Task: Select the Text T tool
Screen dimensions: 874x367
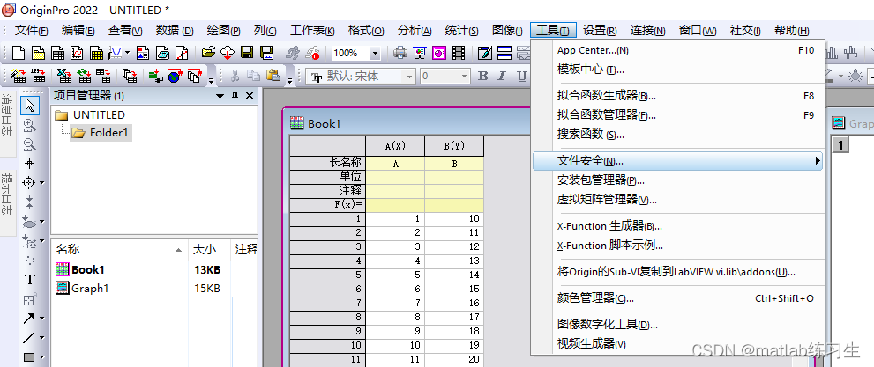Action: click(x=30, y=280)
